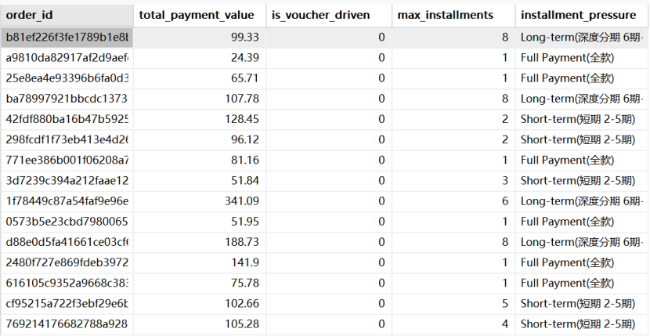Viewport: 650px width, 336px height.
Task: Click payment value 24.39
Action: [x=200, y=58]
